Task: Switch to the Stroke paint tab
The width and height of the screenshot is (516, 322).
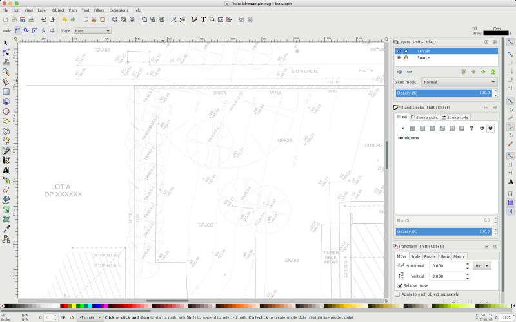Action: 424,117
